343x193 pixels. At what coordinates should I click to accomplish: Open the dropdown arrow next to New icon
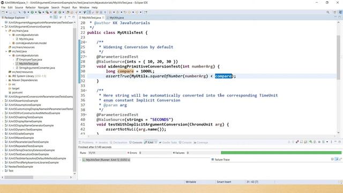6,12
